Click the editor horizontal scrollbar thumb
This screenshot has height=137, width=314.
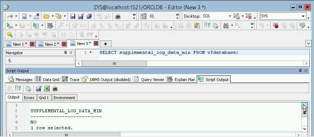click(114, 63)
